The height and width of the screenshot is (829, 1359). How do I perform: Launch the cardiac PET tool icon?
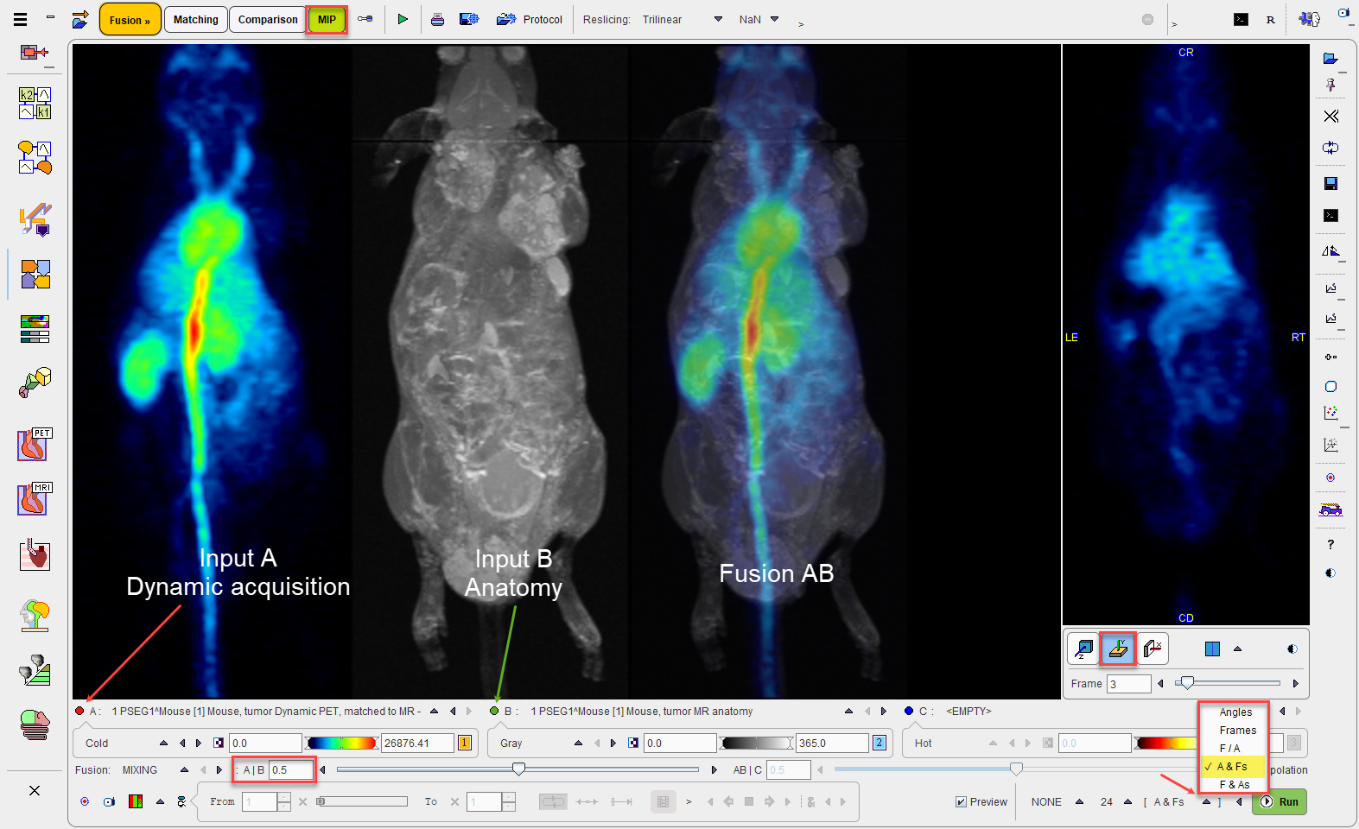pyautogui.click(x=35, y=444)
